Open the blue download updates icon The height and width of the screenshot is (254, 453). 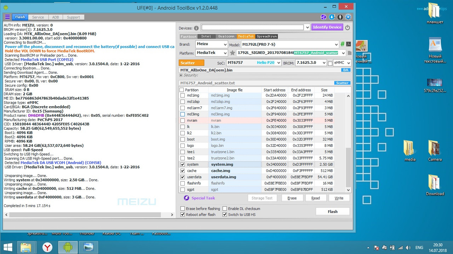[x=332, y=17]
